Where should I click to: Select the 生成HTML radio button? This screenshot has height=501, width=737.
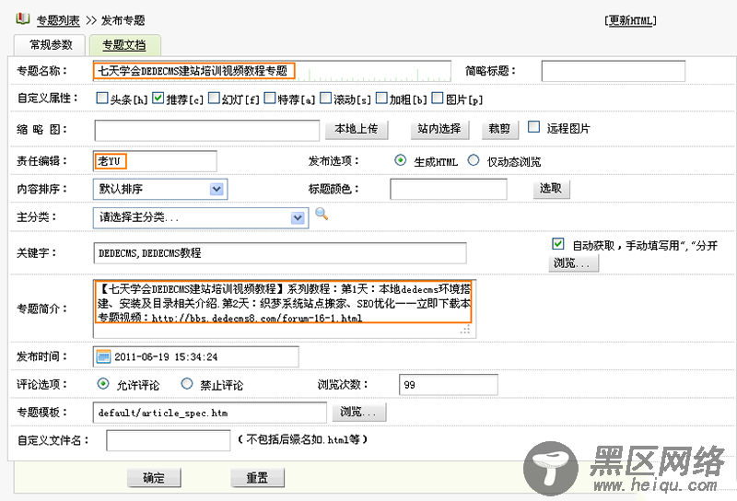point(400,160)
